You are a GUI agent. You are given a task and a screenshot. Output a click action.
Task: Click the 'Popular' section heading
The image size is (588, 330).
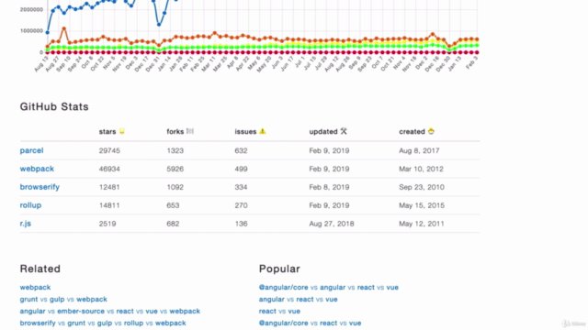(279, 269)
